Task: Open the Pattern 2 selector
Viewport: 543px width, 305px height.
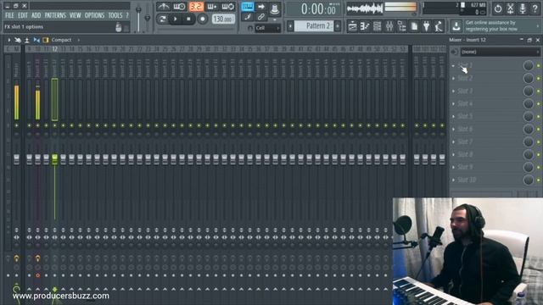Action: (x=314, y=26)
